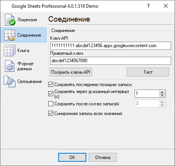Close the Google Sheets Professional dialog

tap(166, 6)
